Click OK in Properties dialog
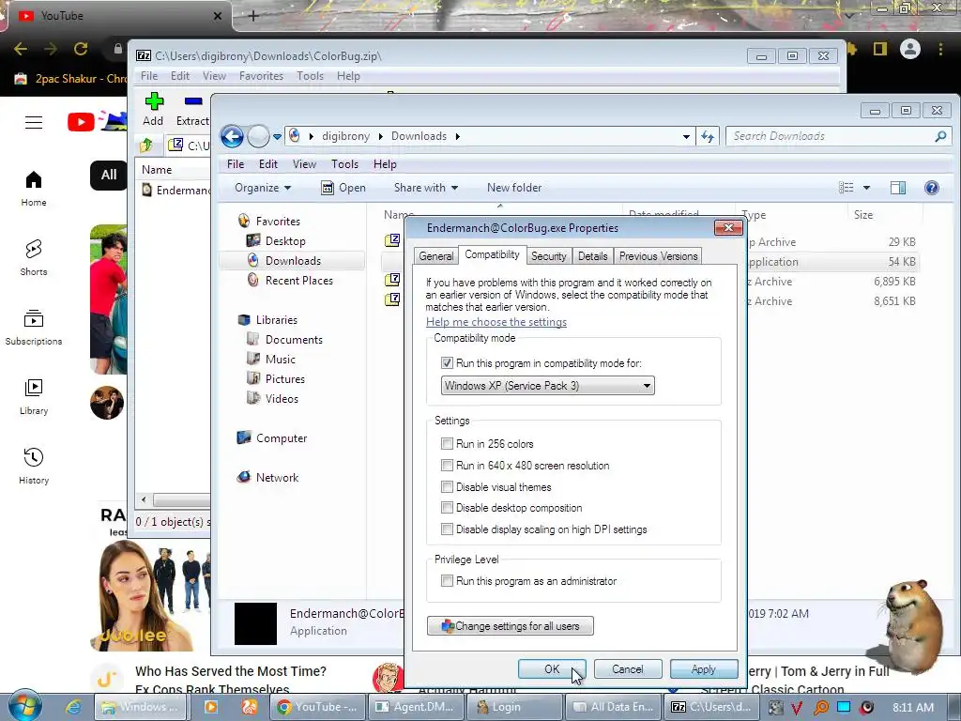The height and width of the screenshot is (721, 961). [552, 668]
